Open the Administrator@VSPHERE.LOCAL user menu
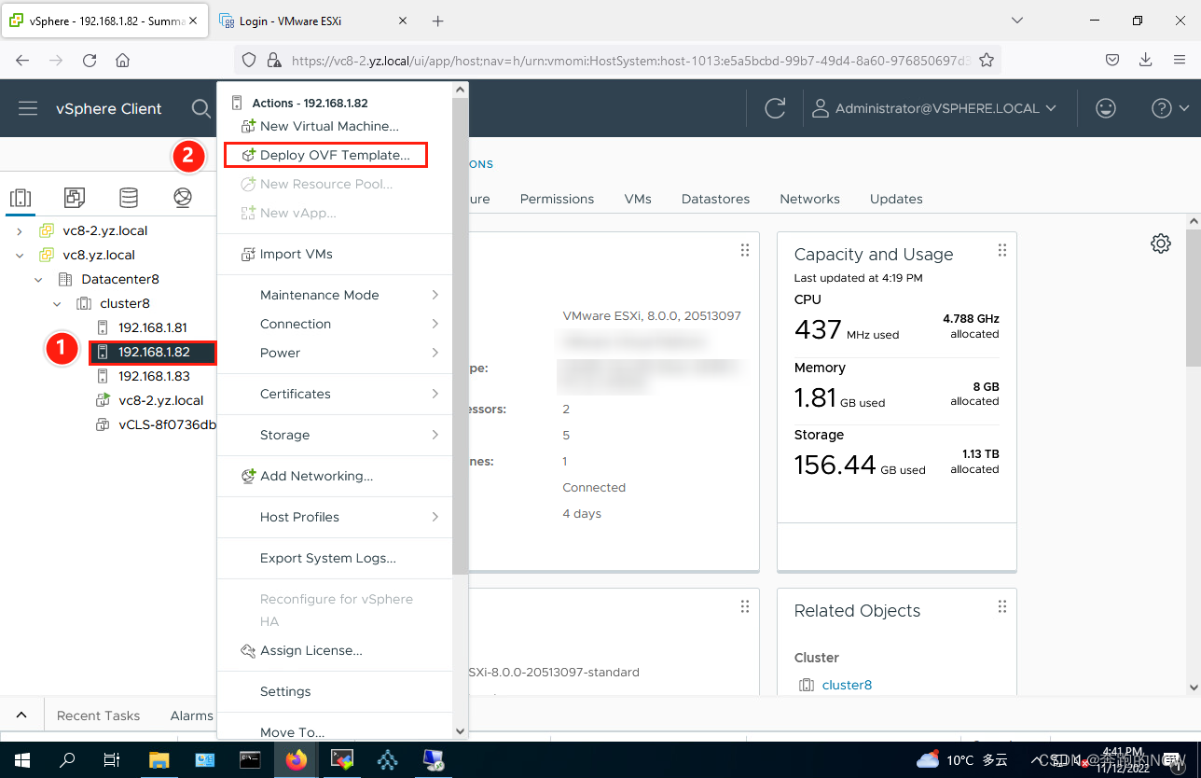The width and height of the screenshot is (1201, 778). (x=933, y=108)
